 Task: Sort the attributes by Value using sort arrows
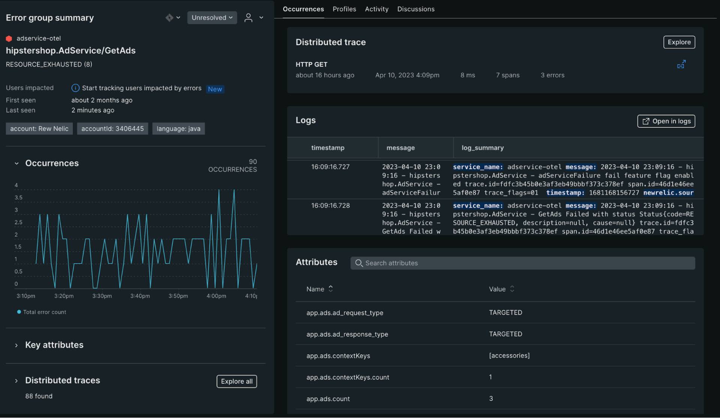click(x=513, y=289)
